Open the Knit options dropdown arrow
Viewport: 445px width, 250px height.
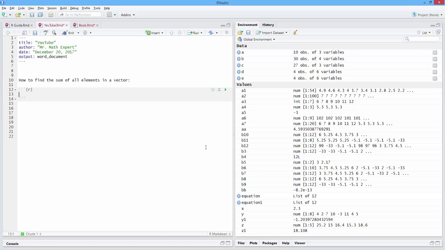78,33
